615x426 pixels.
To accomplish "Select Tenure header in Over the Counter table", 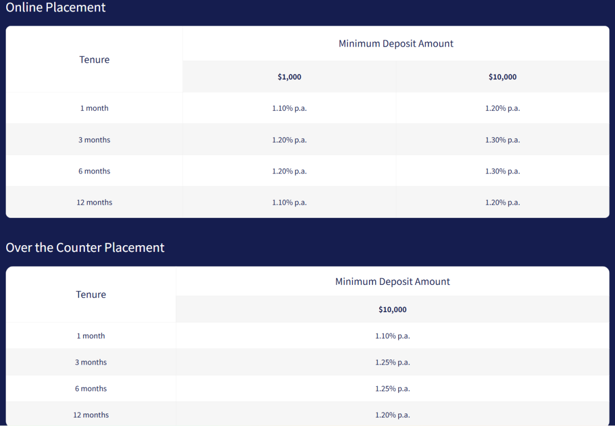I will point(91,295).
